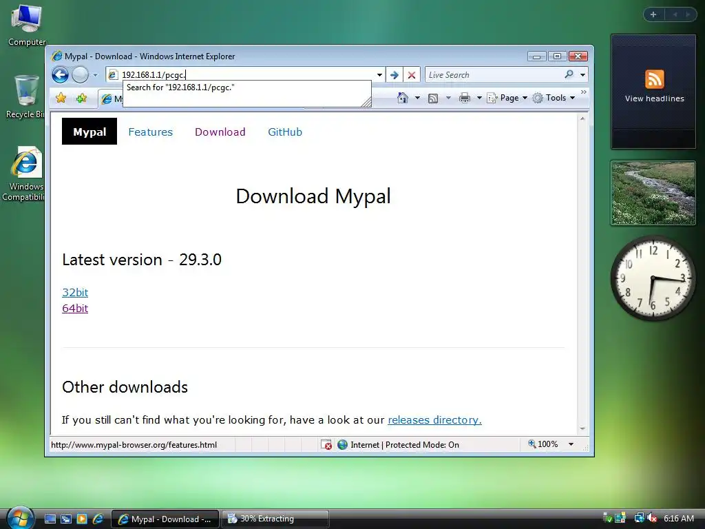Click the 'Other downloads' heading
The height and width of the screenshot is (529, 705).
125,387
